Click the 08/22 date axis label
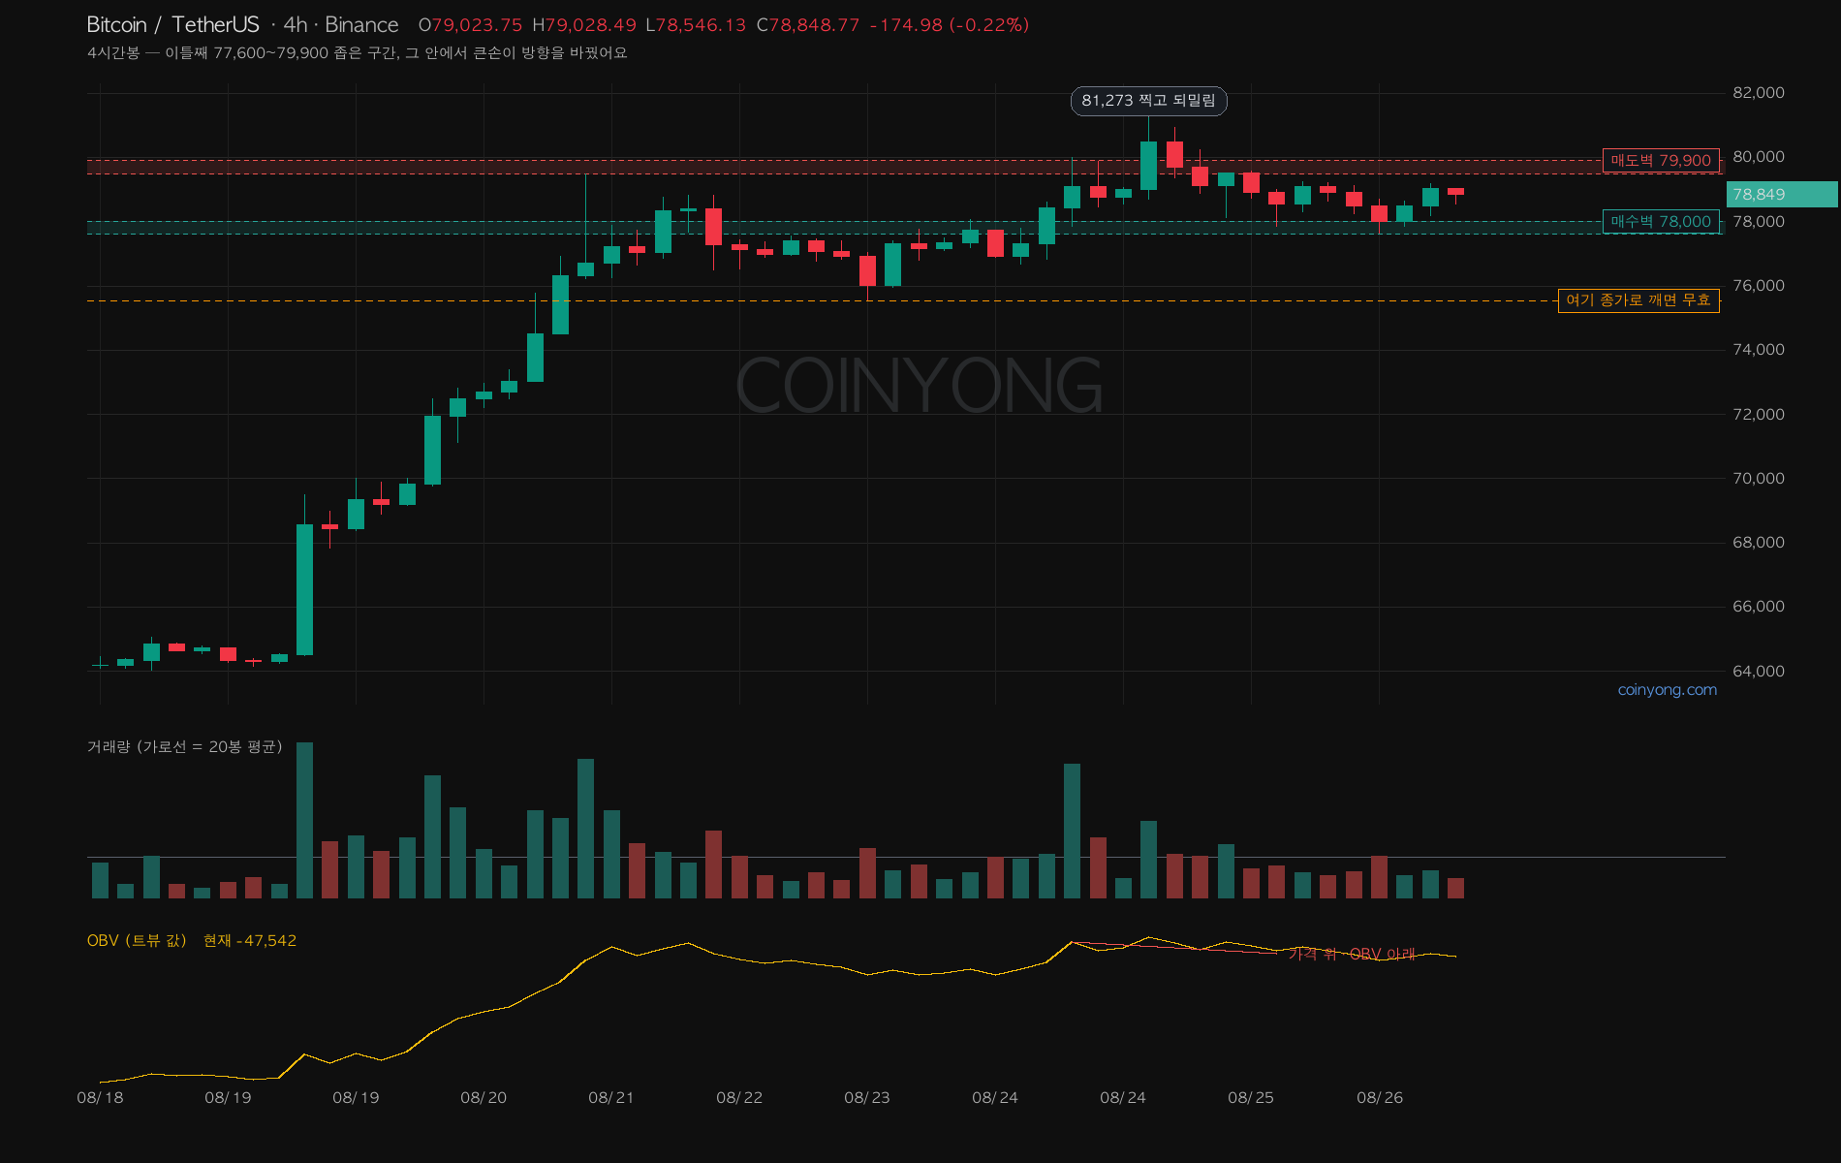1841x1163 pixels. (x=739, y=1098)
